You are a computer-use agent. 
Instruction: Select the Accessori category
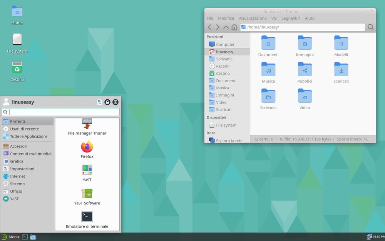click(x=28, y=146)
